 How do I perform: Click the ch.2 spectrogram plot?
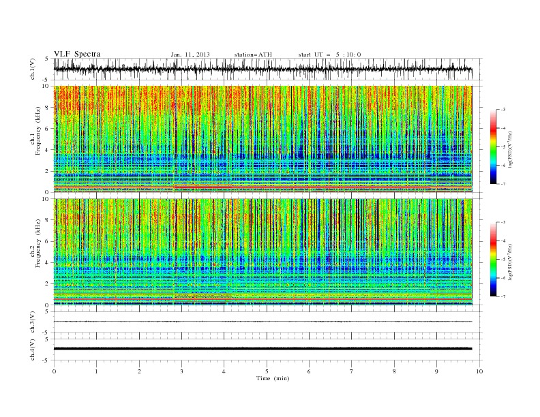(263, 251)
